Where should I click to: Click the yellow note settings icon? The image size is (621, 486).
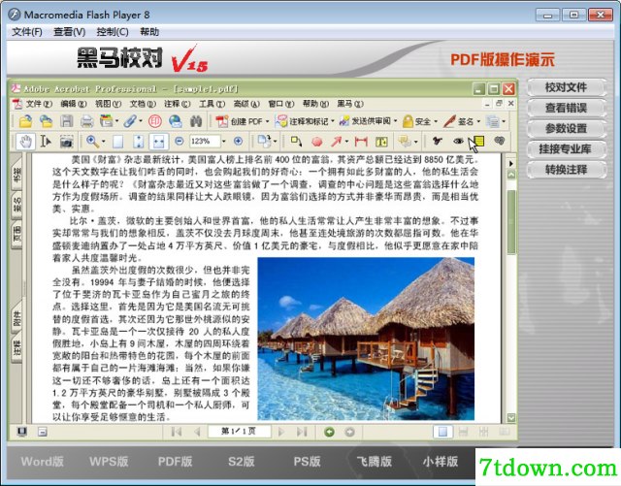(x=478, y=141)
